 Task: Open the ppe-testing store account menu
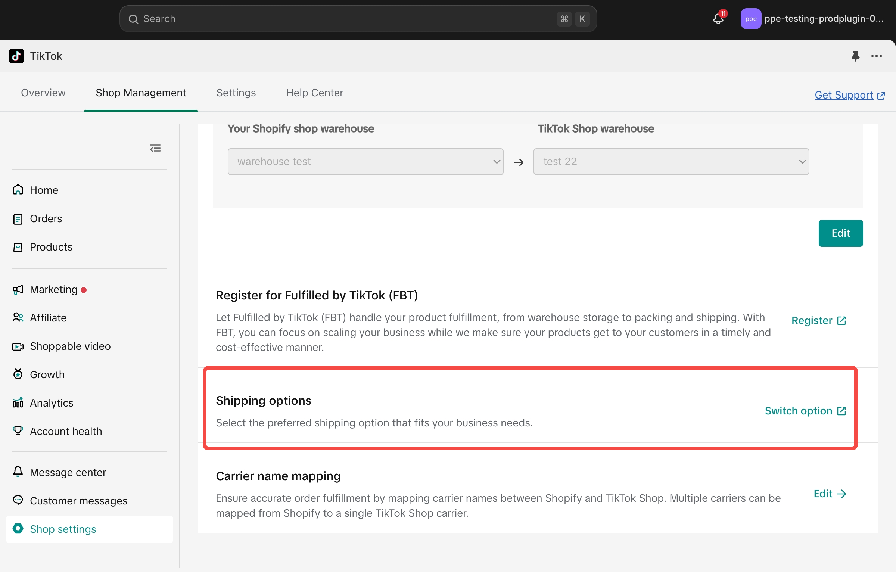click(812, 19)
